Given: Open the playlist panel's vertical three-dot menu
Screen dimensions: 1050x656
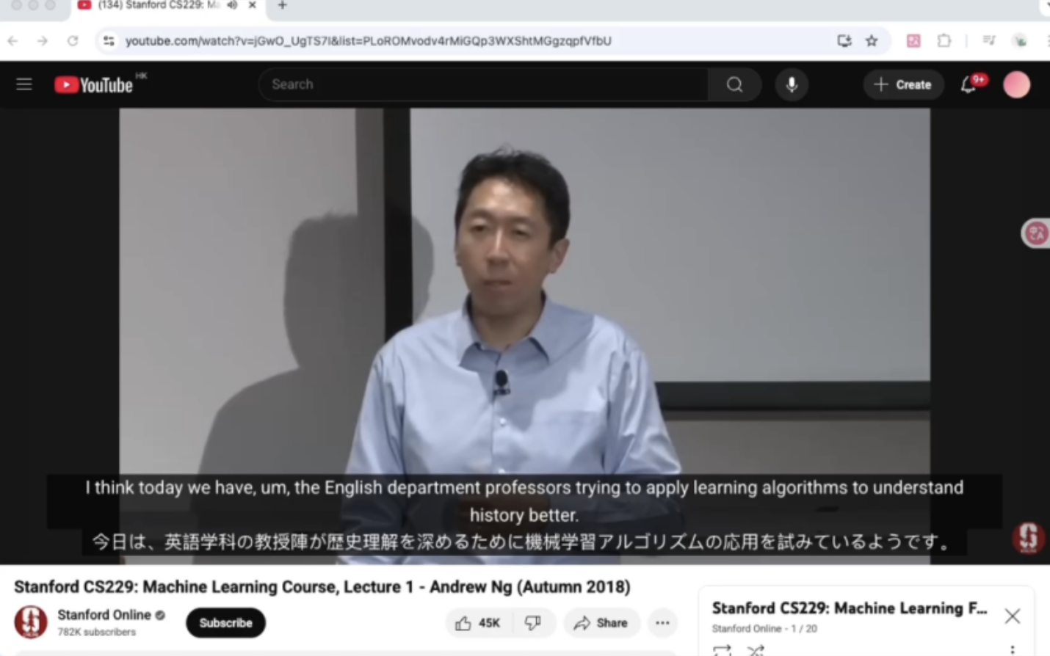Looking at the screenshot, I should (1013, 649).
